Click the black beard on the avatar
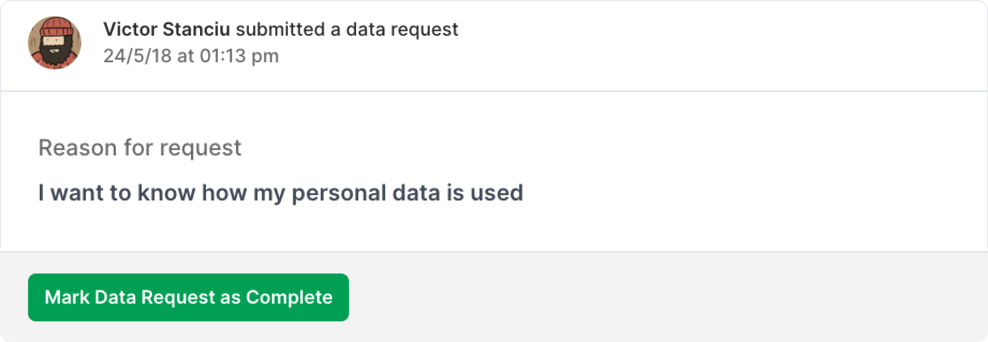The height and width of the screenshot is (342, 988). (x=55, y=55)
